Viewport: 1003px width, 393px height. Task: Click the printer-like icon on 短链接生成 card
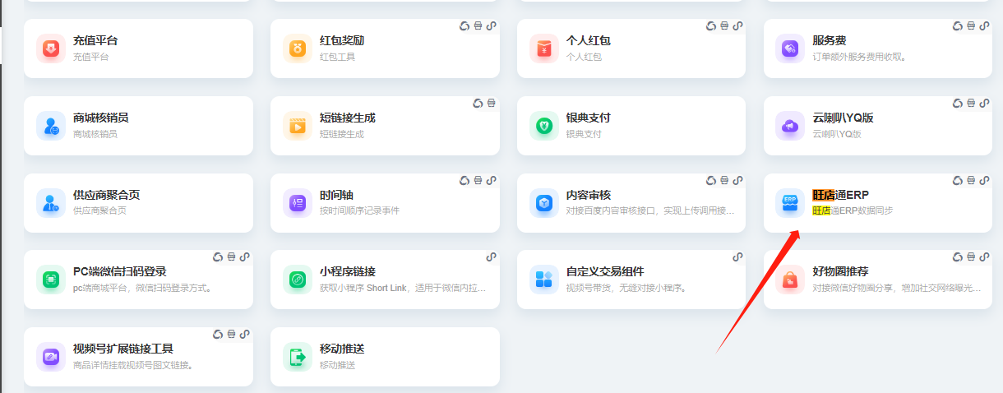(x=491, y=104)
